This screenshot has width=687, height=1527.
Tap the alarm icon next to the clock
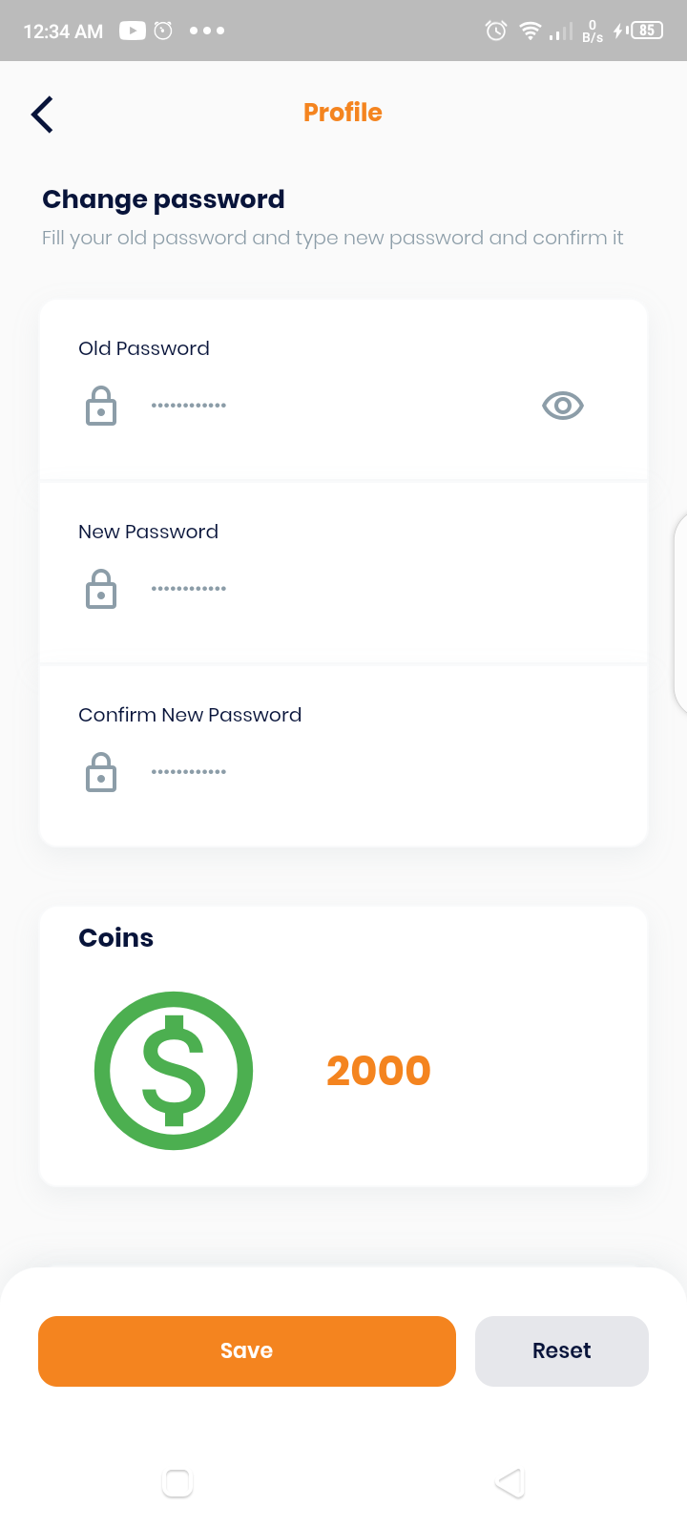163,31
